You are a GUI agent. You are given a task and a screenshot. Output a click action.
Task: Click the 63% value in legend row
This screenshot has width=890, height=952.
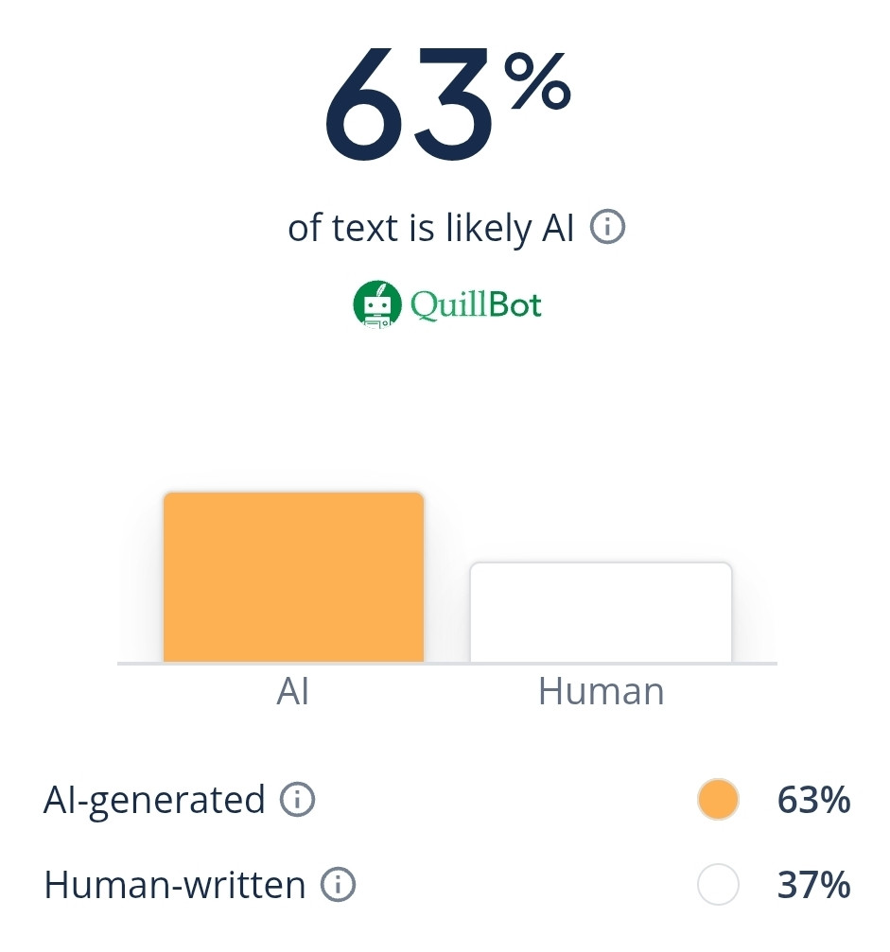[x=813, y=800]
